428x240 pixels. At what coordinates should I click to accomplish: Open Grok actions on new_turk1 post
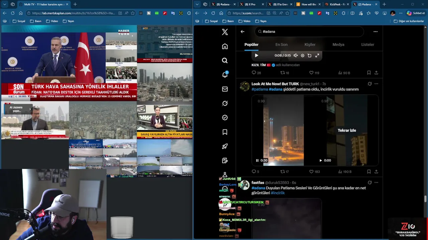(369, 84)
